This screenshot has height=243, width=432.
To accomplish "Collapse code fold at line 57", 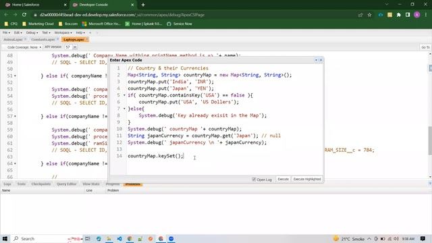I will [15, 116].
